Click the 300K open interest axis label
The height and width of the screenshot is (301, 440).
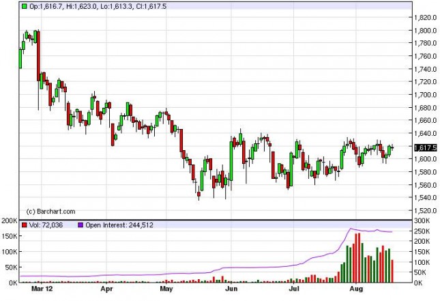click(x=422, y=220)
